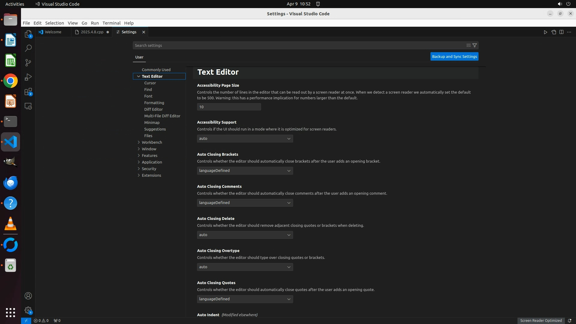The image size is (576, 324).
Task: Click the Accounts icon
Action: coord(28,296)
